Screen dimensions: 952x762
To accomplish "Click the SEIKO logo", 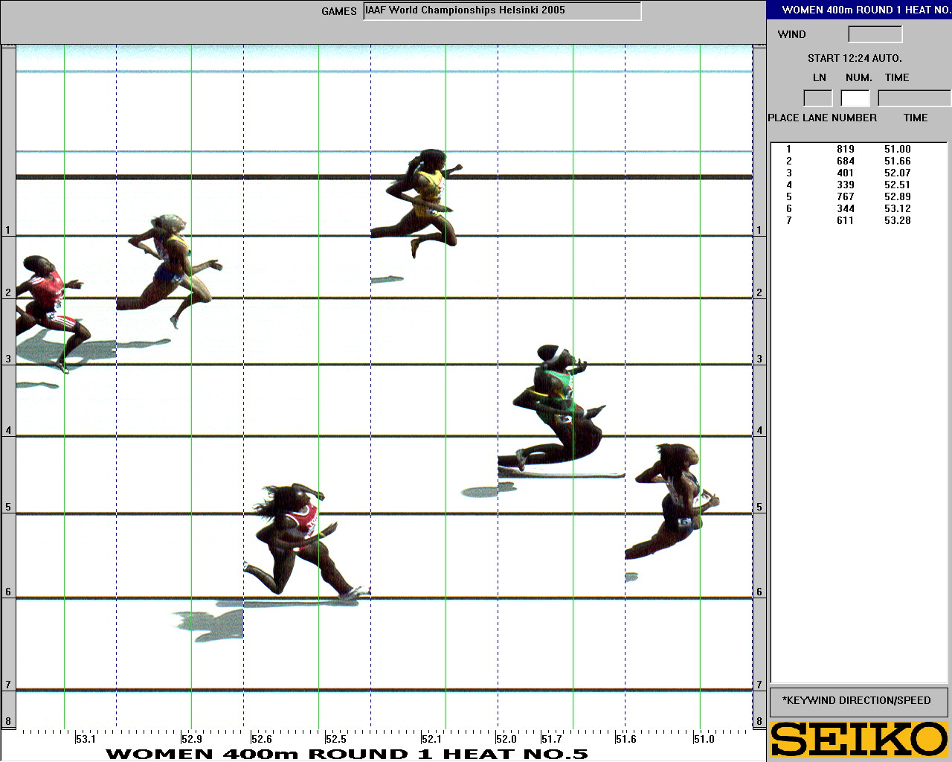I will tap(859, 740).
